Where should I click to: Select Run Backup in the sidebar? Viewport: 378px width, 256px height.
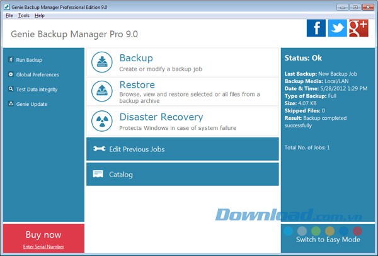pos(29,60)
